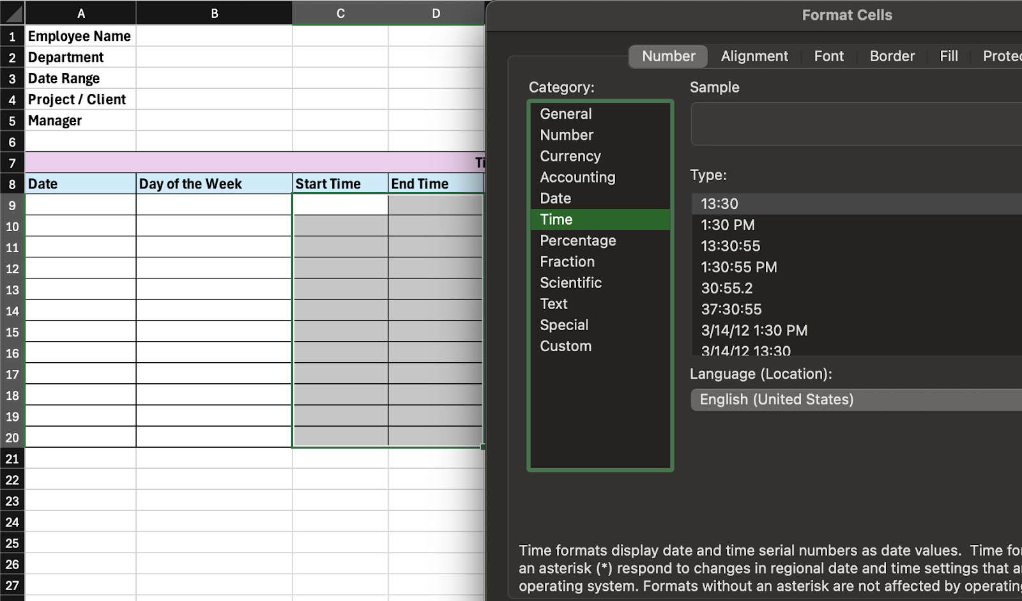Choose the Accounting category

(x=577, y=177)
